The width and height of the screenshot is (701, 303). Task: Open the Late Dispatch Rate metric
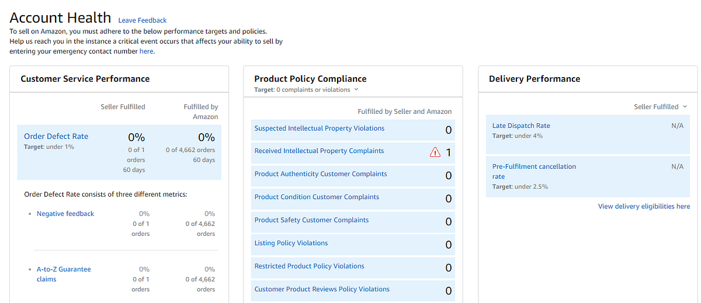click(521, 126)
